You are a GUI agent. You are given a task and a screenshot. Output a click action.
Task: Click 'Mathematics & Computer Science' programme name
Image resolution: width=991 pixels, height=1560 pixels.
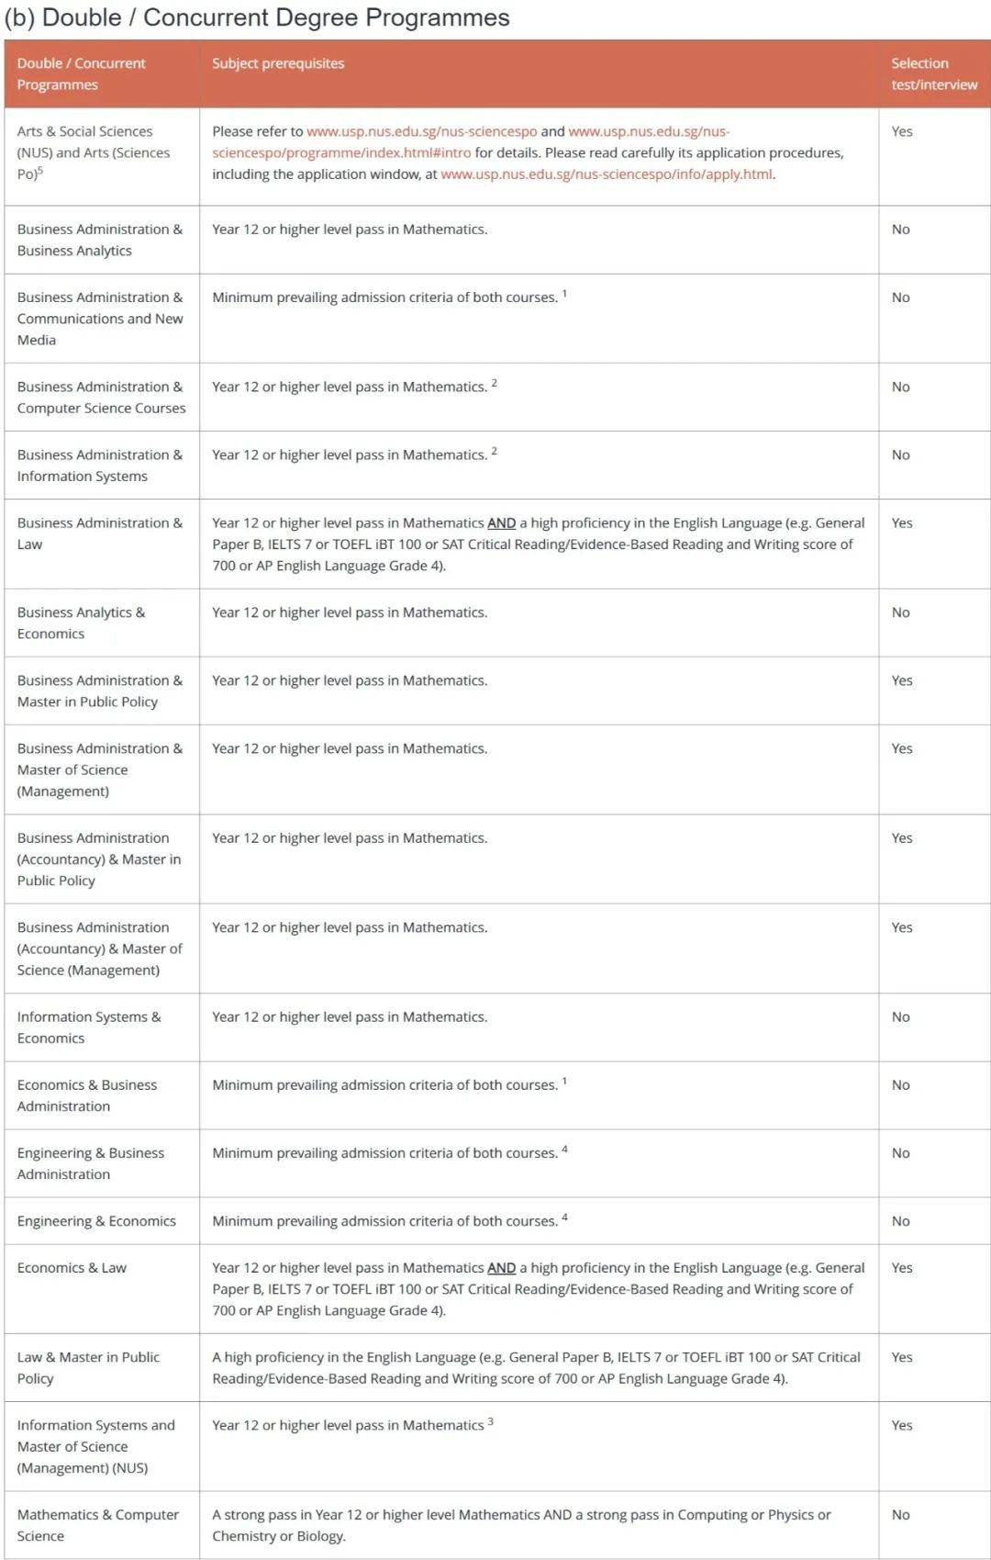(97, 1525)
